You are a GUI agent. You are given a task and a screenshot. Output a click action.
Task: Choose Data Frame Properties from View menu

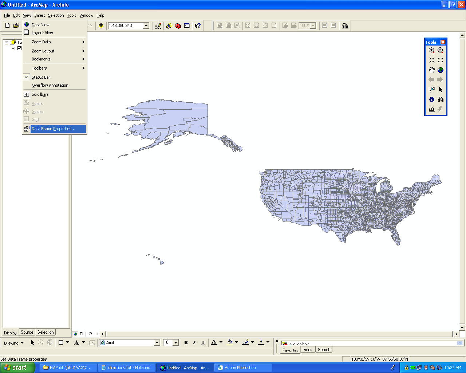54,129
